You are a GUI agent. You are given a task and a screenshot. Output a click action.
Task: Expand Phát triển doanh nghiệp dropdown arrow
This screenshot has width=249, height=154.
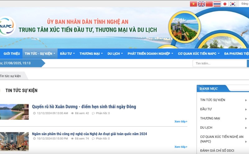(172, 53)
